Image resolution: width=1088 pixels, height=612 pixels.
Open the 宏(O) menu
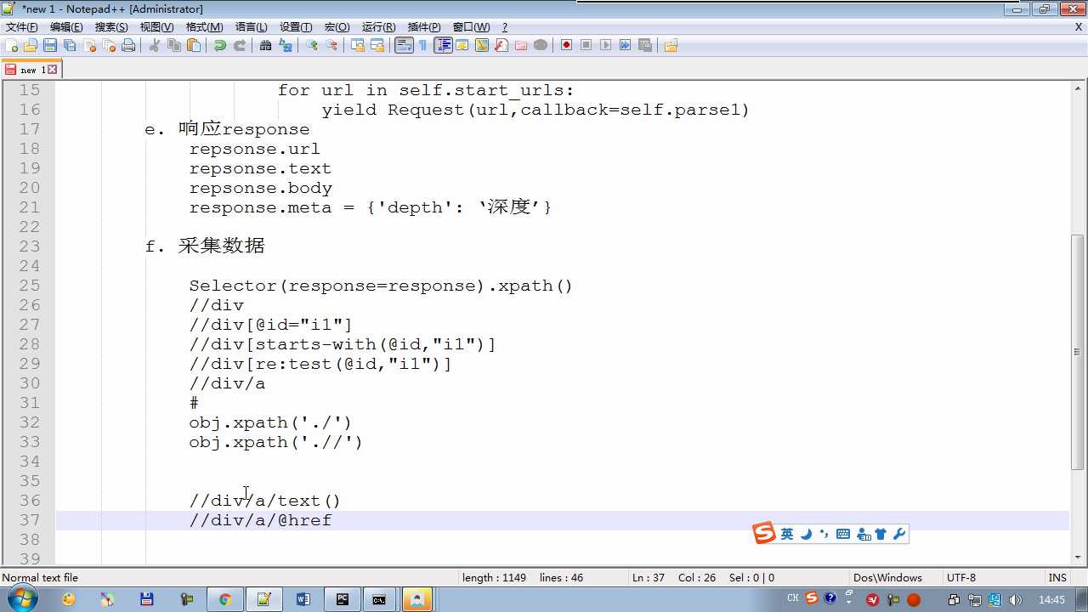tap(337, 27)
